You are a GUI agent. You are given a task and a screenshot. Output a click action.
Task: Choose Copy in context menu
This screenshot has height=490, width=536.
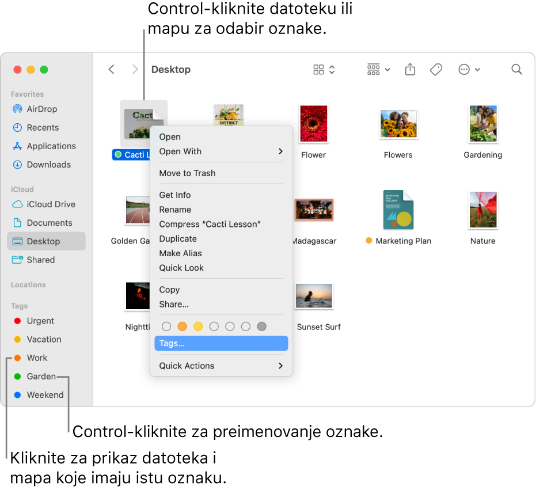point(221,290)
